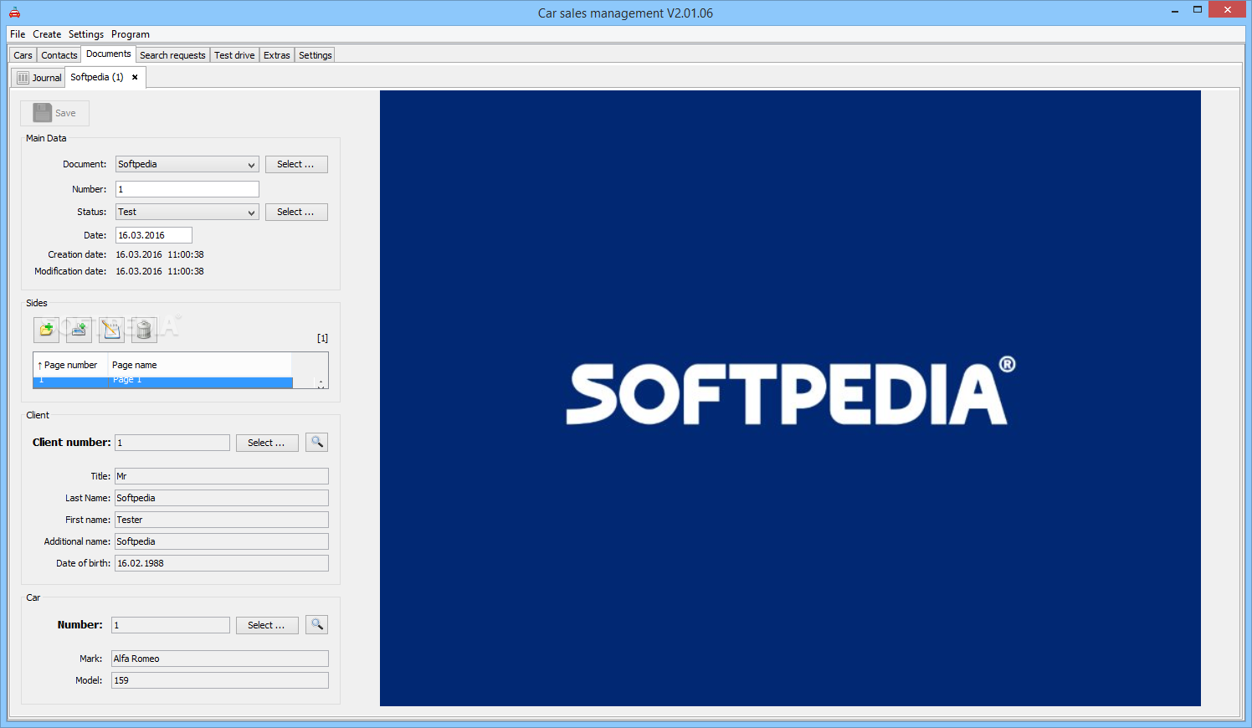The image size is (1252, 728).
Task: Click Select button next to Document field
Action: pos(296,164)
